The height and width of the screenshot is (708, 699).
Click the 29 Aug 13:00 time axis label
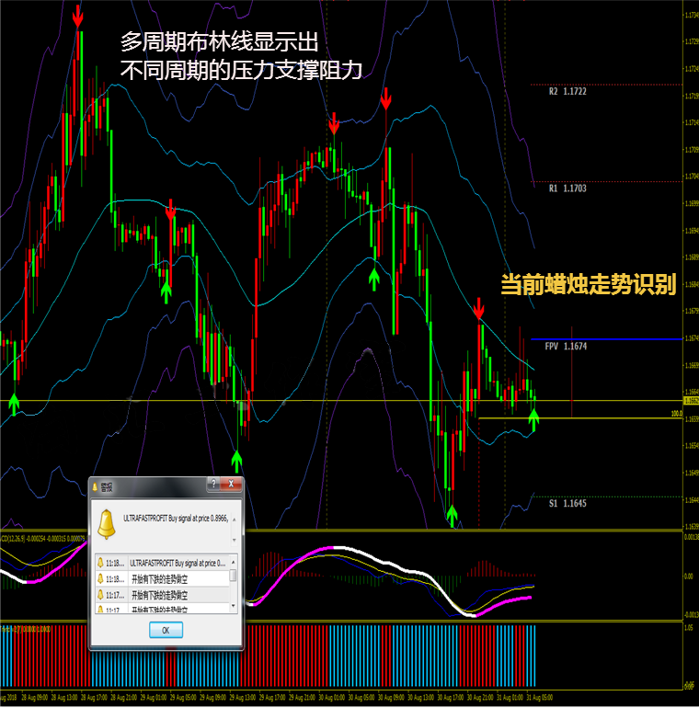tap(243, 698)
